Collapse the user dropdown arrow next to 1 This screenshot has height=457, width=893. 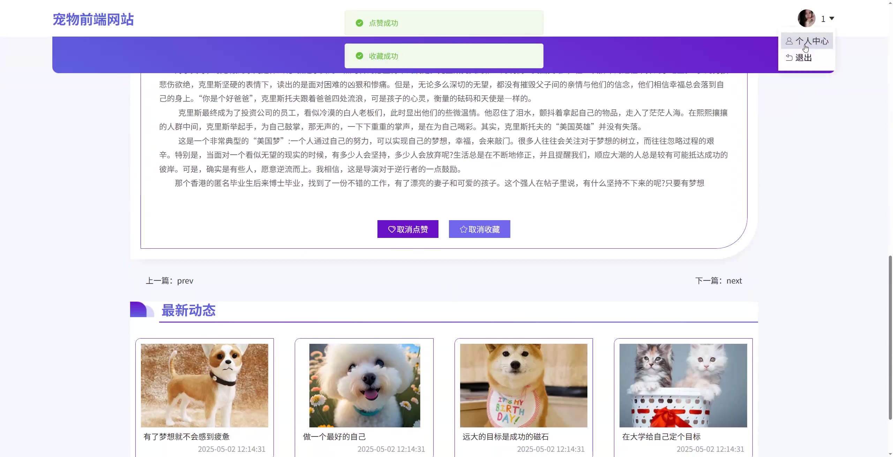coord(832,18)
